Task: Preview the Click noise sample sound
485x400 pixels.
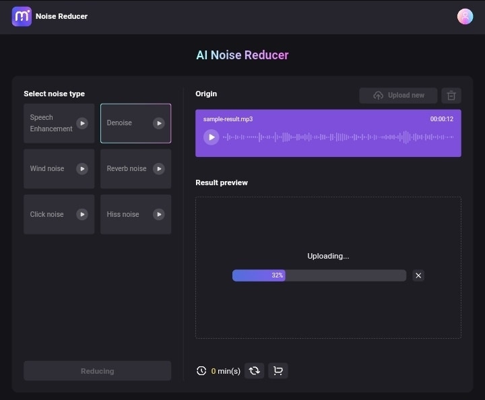Action: [82, 214]
